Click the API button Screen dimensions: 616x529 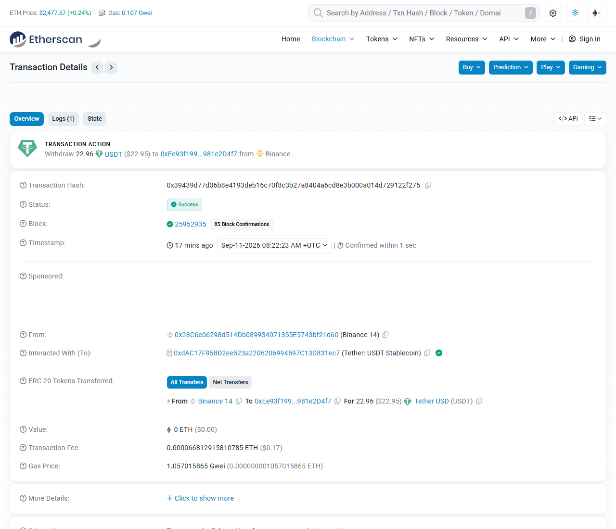[x=568, y=119]
